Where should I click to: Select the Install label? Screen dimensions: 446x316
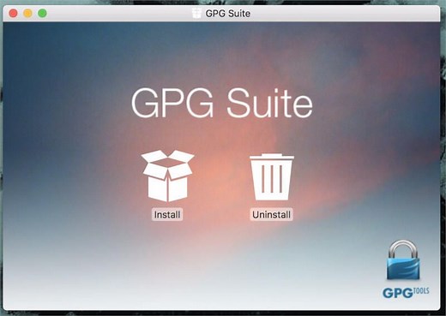[167, 214]
